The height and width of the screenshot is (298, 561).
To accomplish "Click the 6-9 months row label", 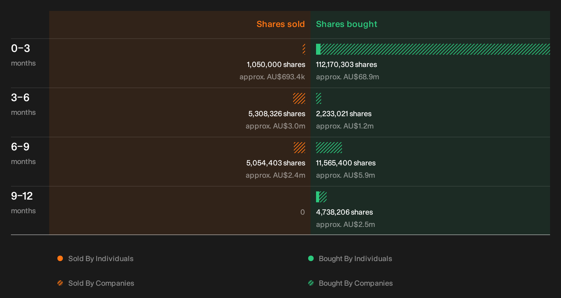I will tap(23, 153).
